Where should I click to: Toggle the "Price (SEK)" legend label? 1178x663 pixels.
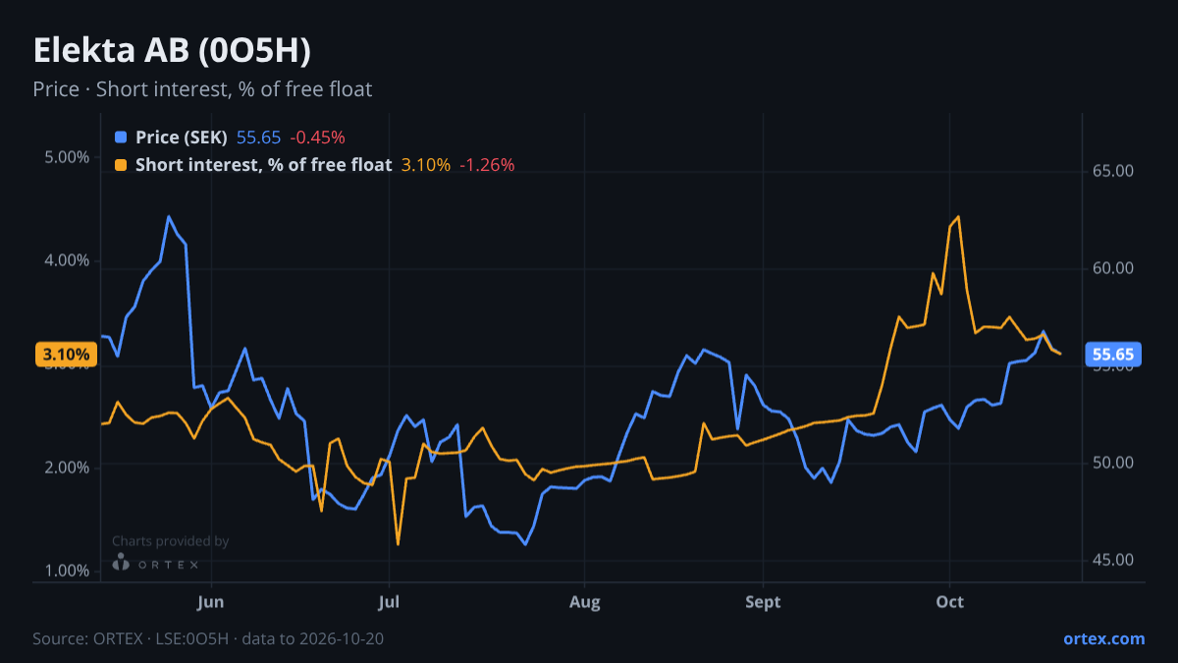[182, 138]
